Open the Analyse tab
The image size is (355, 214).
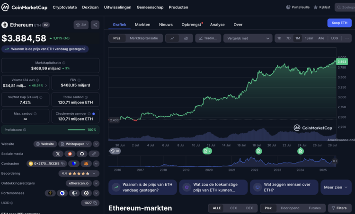217,25
